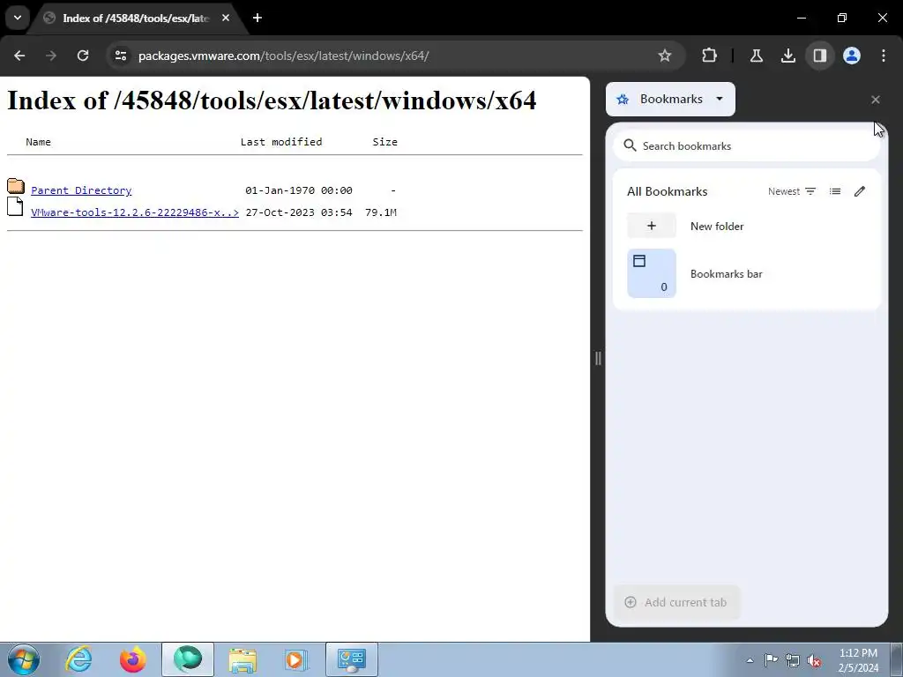The image size is (903, 677).
Task: Click the side panel resize handle
Action: pos(598,358)
